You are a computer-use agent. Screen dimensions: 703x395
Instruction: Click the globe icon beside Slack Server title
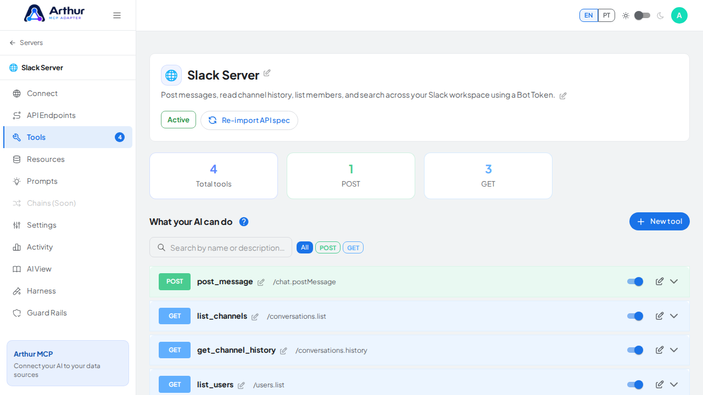coord(171,75)
